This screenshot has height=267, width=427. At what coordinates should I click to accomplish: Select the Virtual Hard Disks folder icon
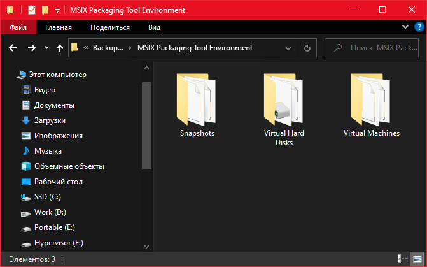click(x=283, y=99)
